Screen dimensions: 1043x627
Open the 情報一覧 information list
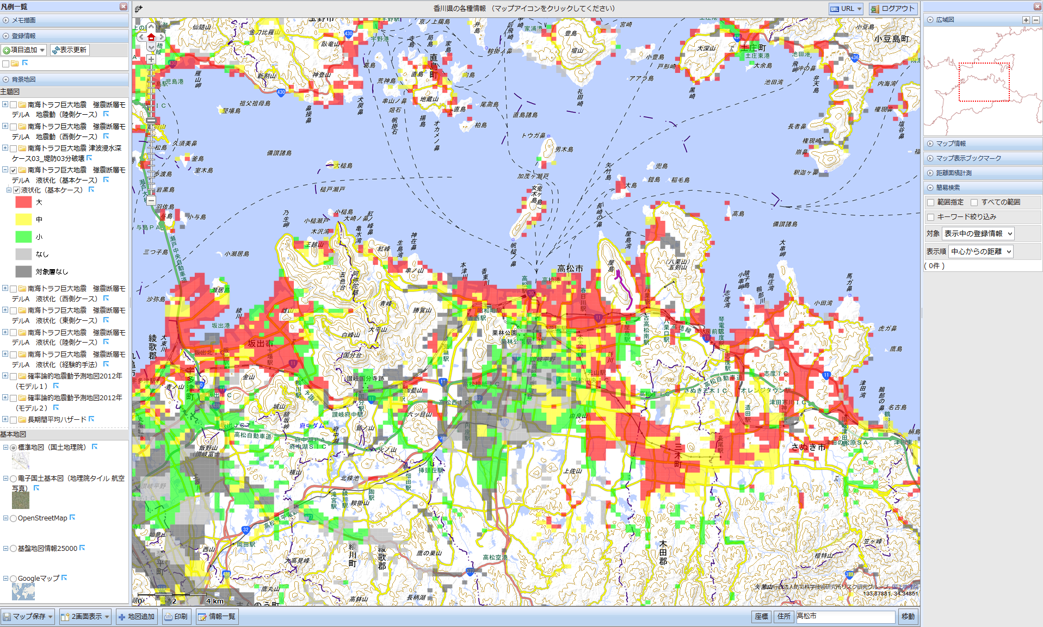pos(217,617)
